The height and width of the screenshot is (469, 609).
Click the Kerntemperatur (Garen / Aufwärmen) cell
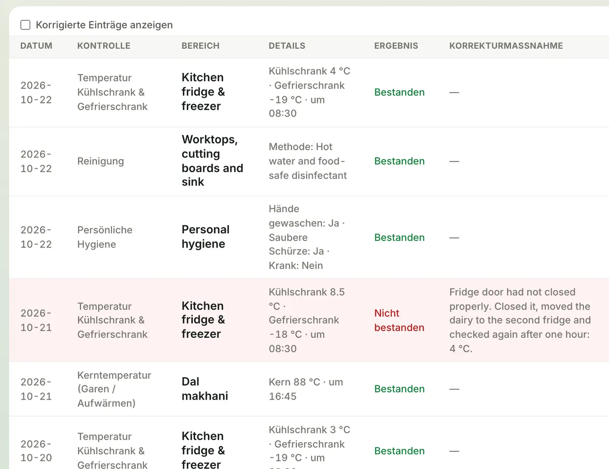pos(114,389)
